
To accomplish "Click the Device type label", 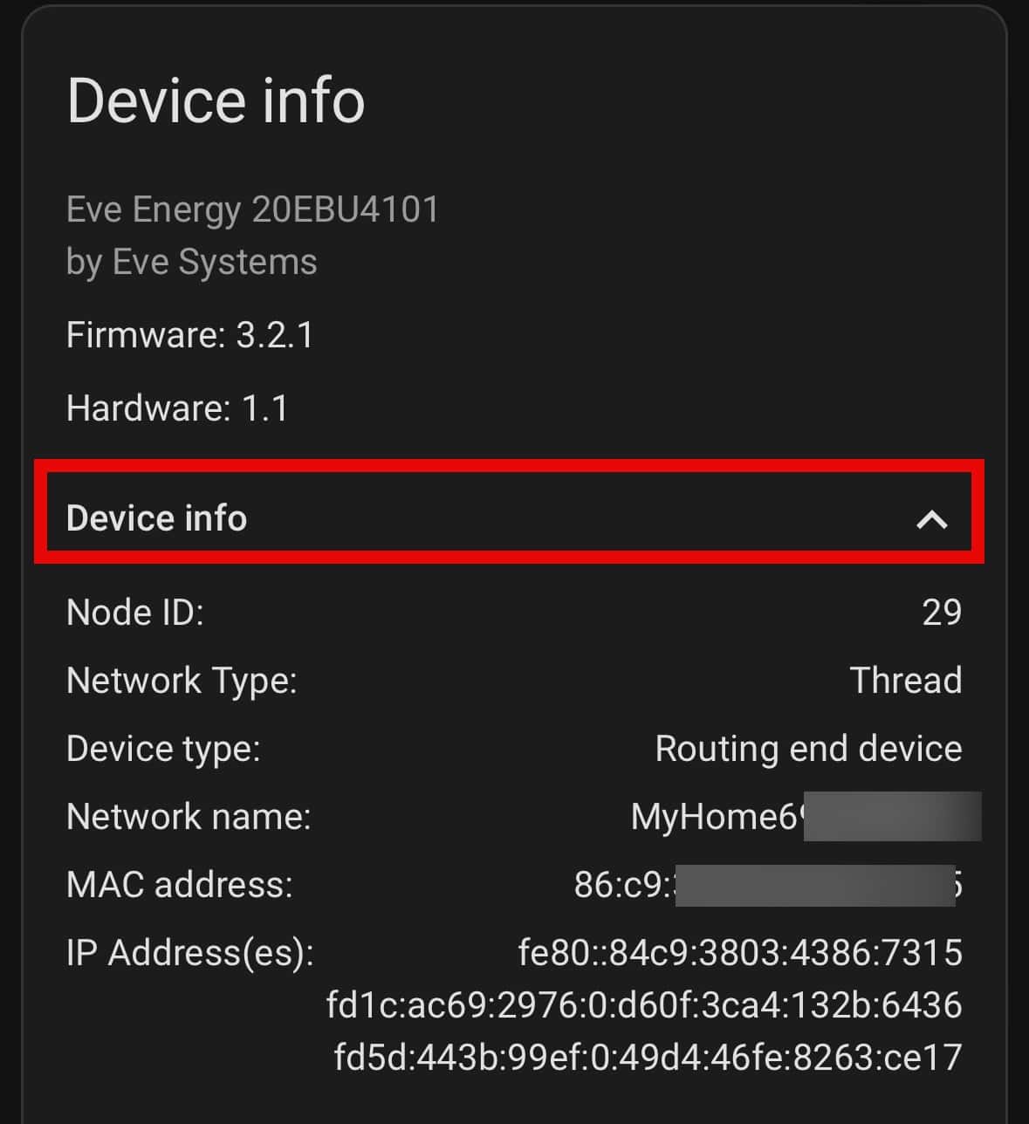I will click(163, 749).
